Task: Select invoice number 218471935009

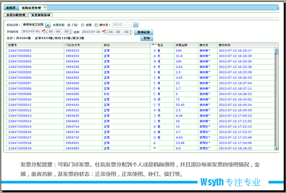Action: pos(20,94)
